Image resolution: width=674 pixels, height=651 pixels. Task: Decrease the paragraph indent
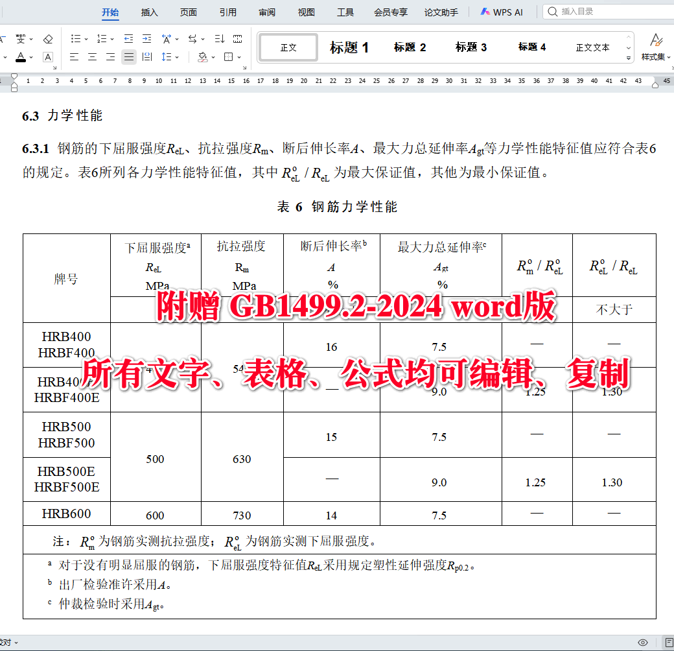point(128,39)
